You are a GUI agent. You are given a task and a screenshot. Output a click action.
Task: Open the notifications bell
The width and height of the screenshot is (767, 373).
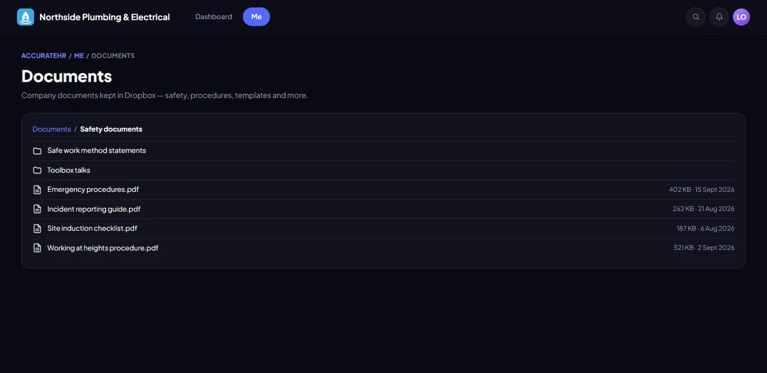click(719, 17)
